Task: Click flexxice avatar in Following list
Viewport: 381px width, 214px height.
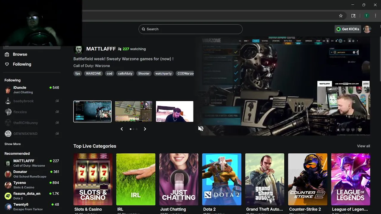Action: [8, 112]
